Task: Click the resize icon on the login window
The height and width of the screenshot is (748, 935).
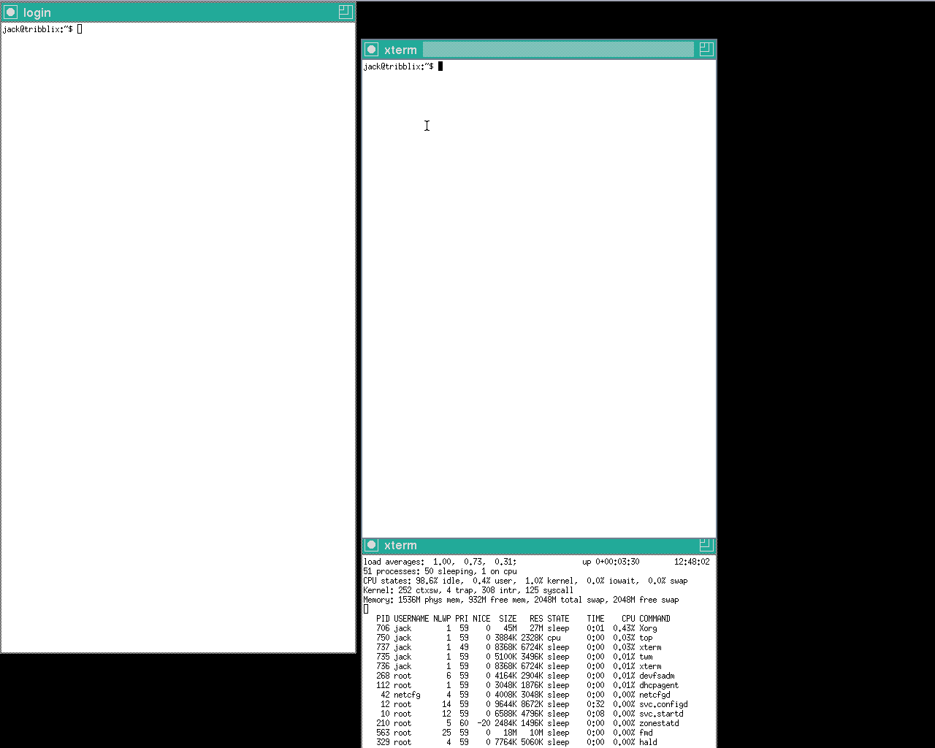Action: point(344,12)
